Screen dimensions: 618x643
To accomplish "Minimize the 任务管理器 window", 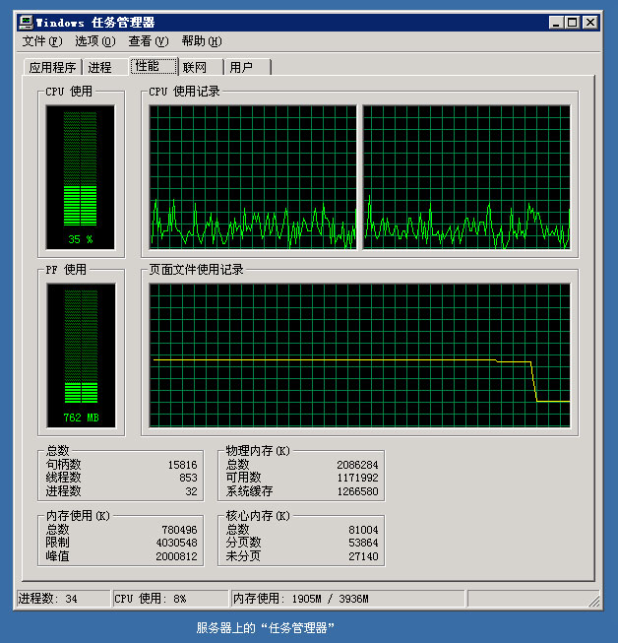I will pyautogui.click(x=556, y=22).
